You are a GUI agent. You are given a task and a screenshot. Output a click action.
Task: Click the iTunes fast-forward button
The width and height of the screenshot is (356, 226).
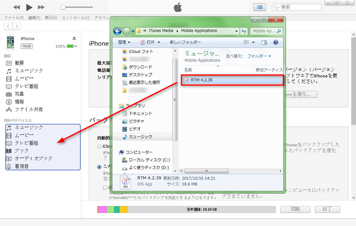41,7
